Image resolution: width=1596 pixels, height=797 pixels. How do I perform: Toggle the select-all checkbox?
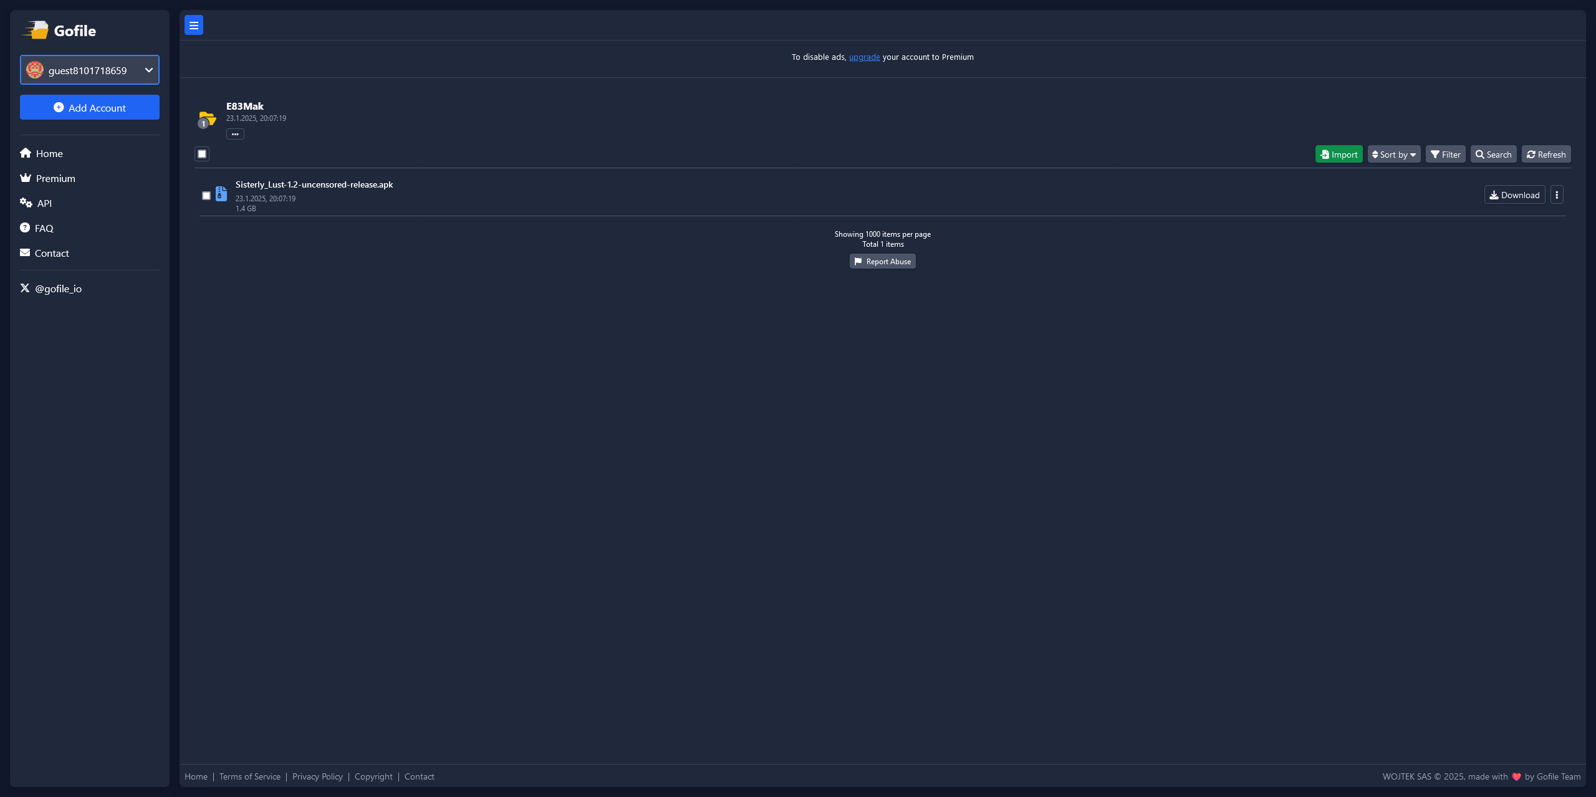click(202, 154)
